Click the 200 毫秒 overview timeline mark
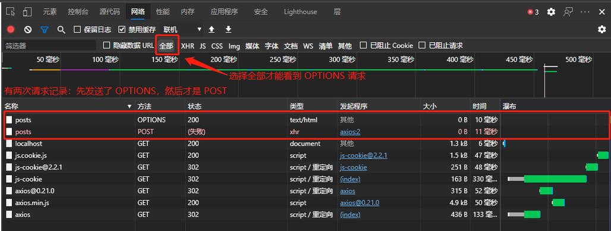 pyautogui.click(x=223, y=59)
